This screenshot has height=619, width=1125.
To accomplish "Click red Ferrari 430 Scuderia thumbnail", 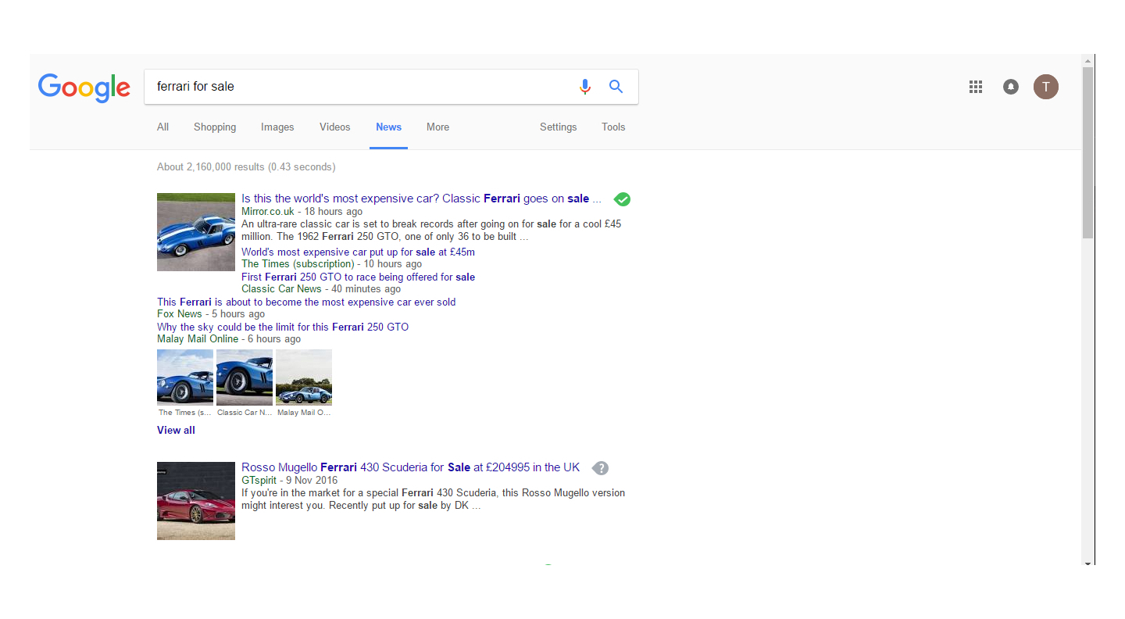I will [196, 501].
